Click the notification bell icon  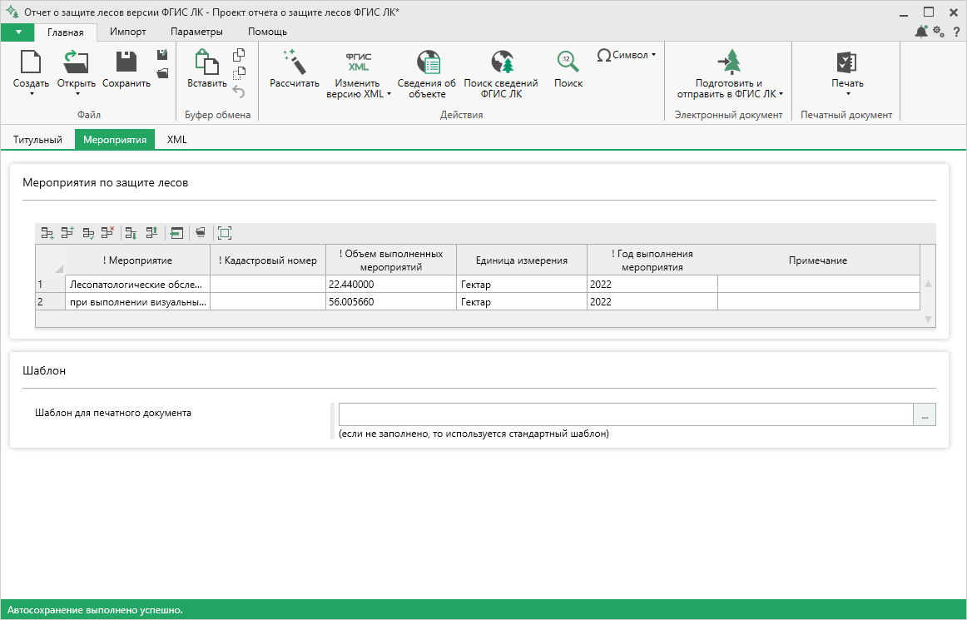[x=921, y=32]
